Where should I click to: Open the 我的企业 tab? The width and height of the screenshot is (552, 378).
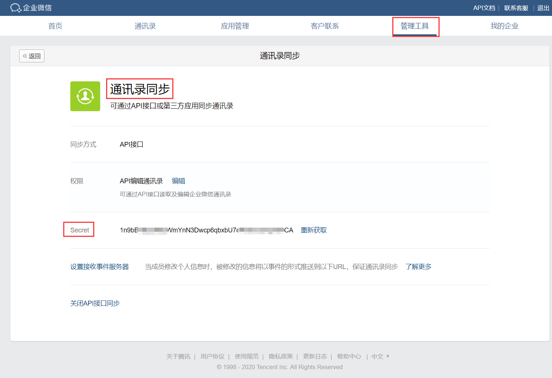click(504, 26)
